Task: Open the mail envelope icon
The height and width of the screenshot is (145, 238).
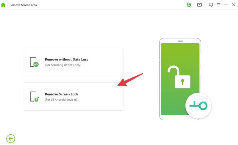Action: 199,5
